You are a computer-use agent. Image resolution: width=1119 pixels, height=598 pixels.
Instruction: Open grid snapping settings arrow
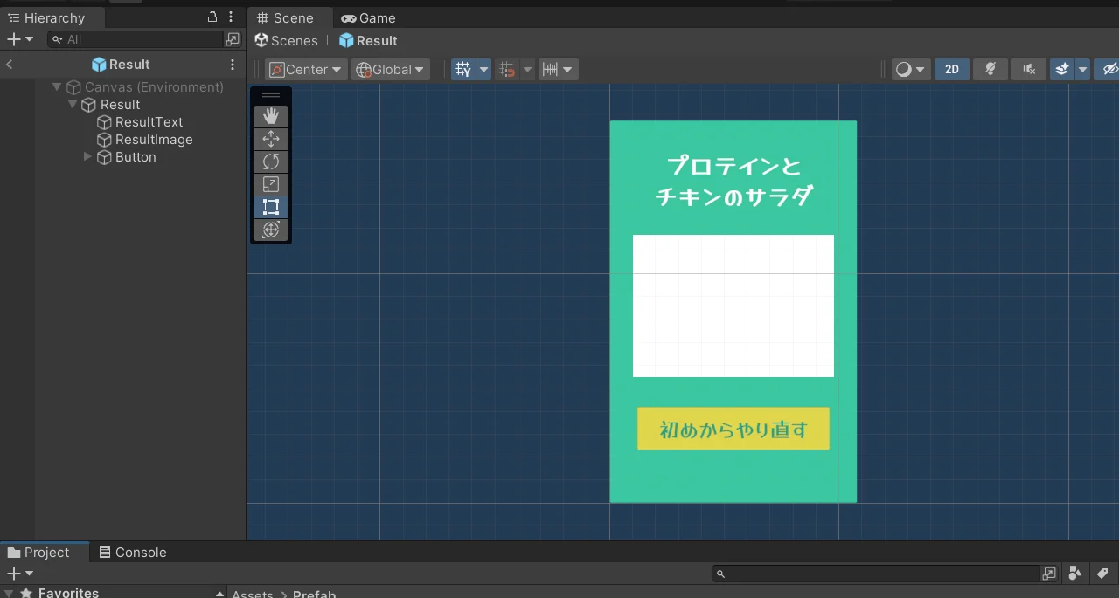pyautogui.click(x=527, y=70)
